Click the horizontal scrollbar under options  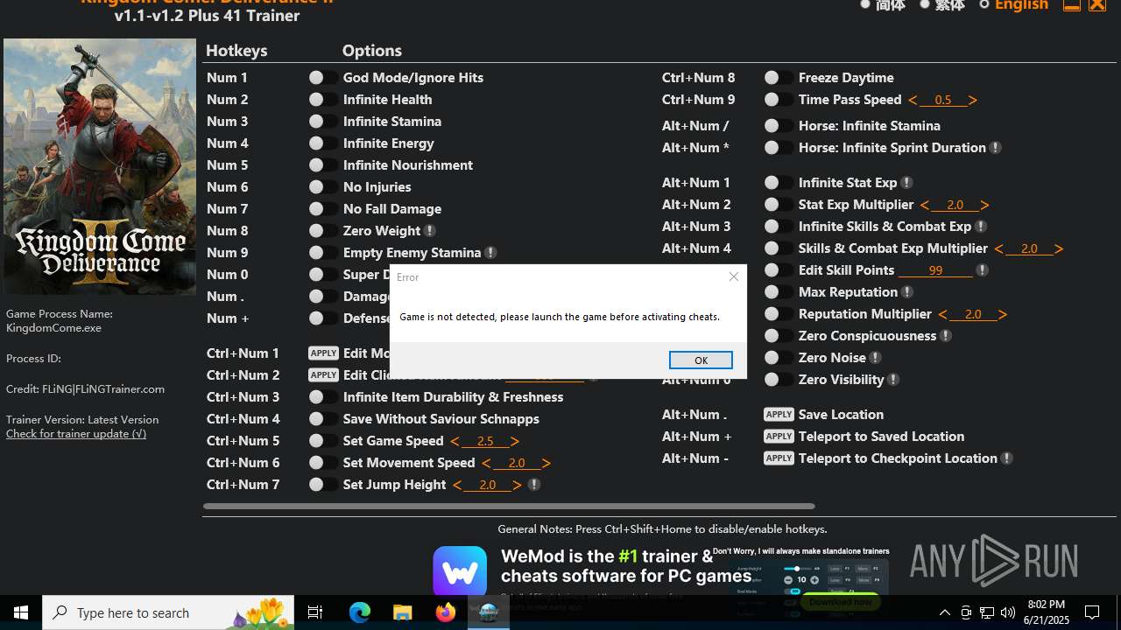(509, 506)
